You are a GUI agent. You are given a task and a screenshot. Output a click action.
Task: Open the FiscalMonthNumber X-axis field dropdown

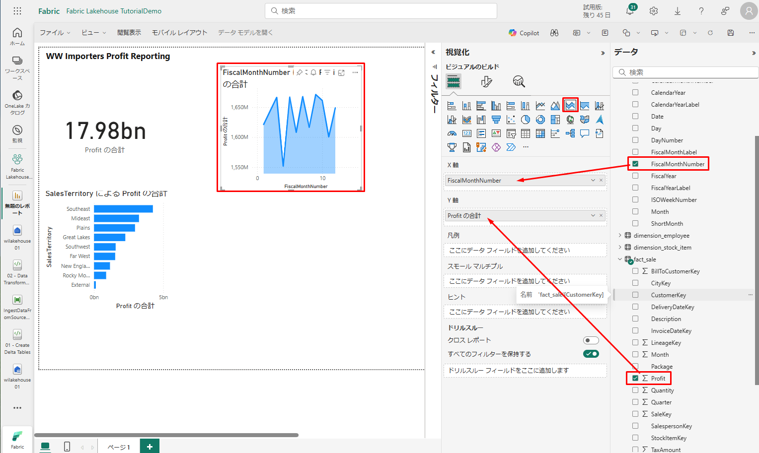coord(593,181)
